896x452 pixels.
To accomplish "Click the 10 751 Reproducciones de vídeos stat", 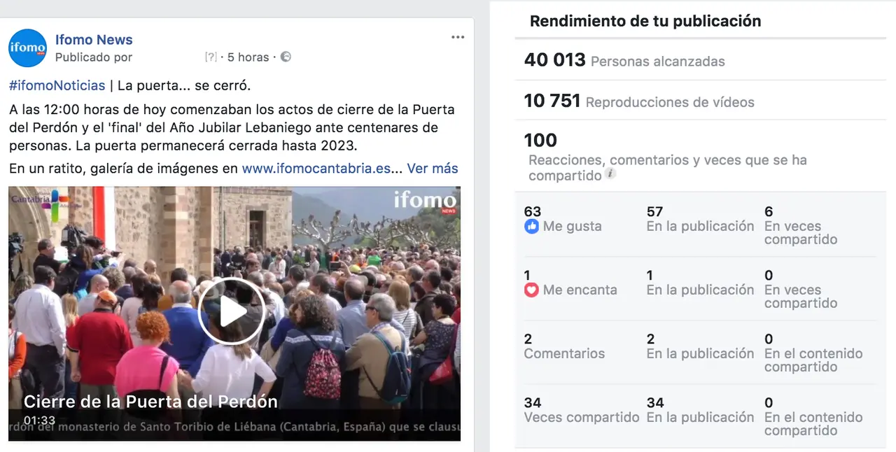I will point(639,101).
